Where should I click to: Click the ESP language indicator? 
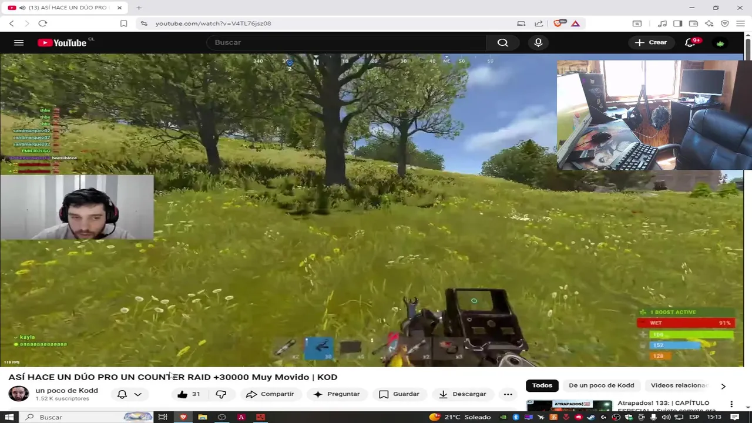click(x=693, y=417)
